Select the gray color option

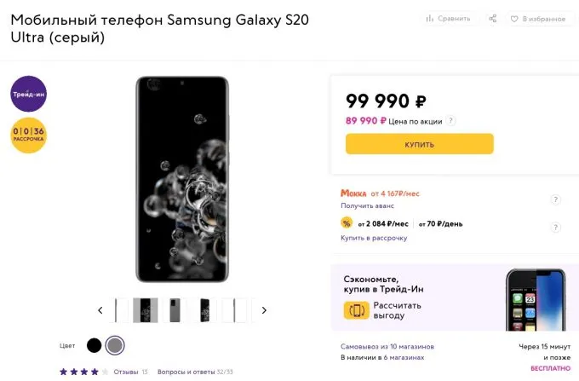pyautogui.click(x=115, y=345)
